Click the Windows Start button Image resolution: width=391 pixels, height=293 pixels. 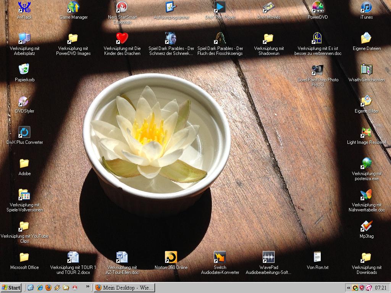point(11,288)
